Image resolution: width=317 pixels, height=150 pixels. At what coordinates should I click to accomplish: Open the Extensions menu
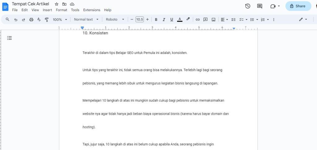[x=92, y=10]
